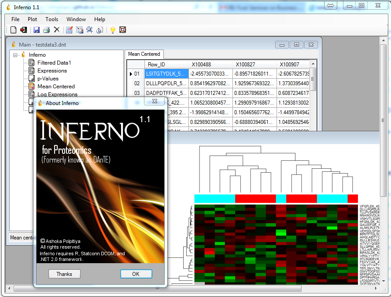391x297 pixels.
Task: Click the Expressions table icon in tree
Action: (x=32, y=71)
